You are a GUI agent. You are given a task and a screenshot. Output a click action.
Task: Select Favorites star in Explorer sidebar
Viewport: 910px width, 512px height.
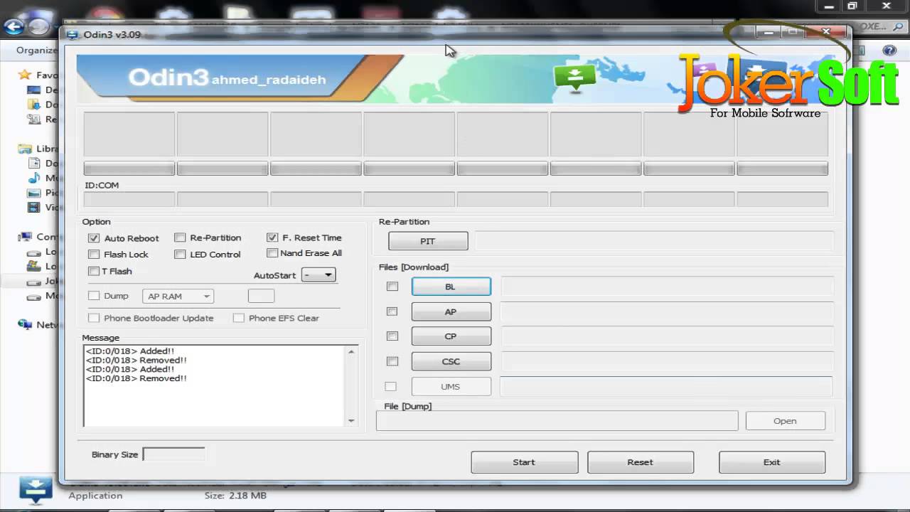[x=25, y=75]
